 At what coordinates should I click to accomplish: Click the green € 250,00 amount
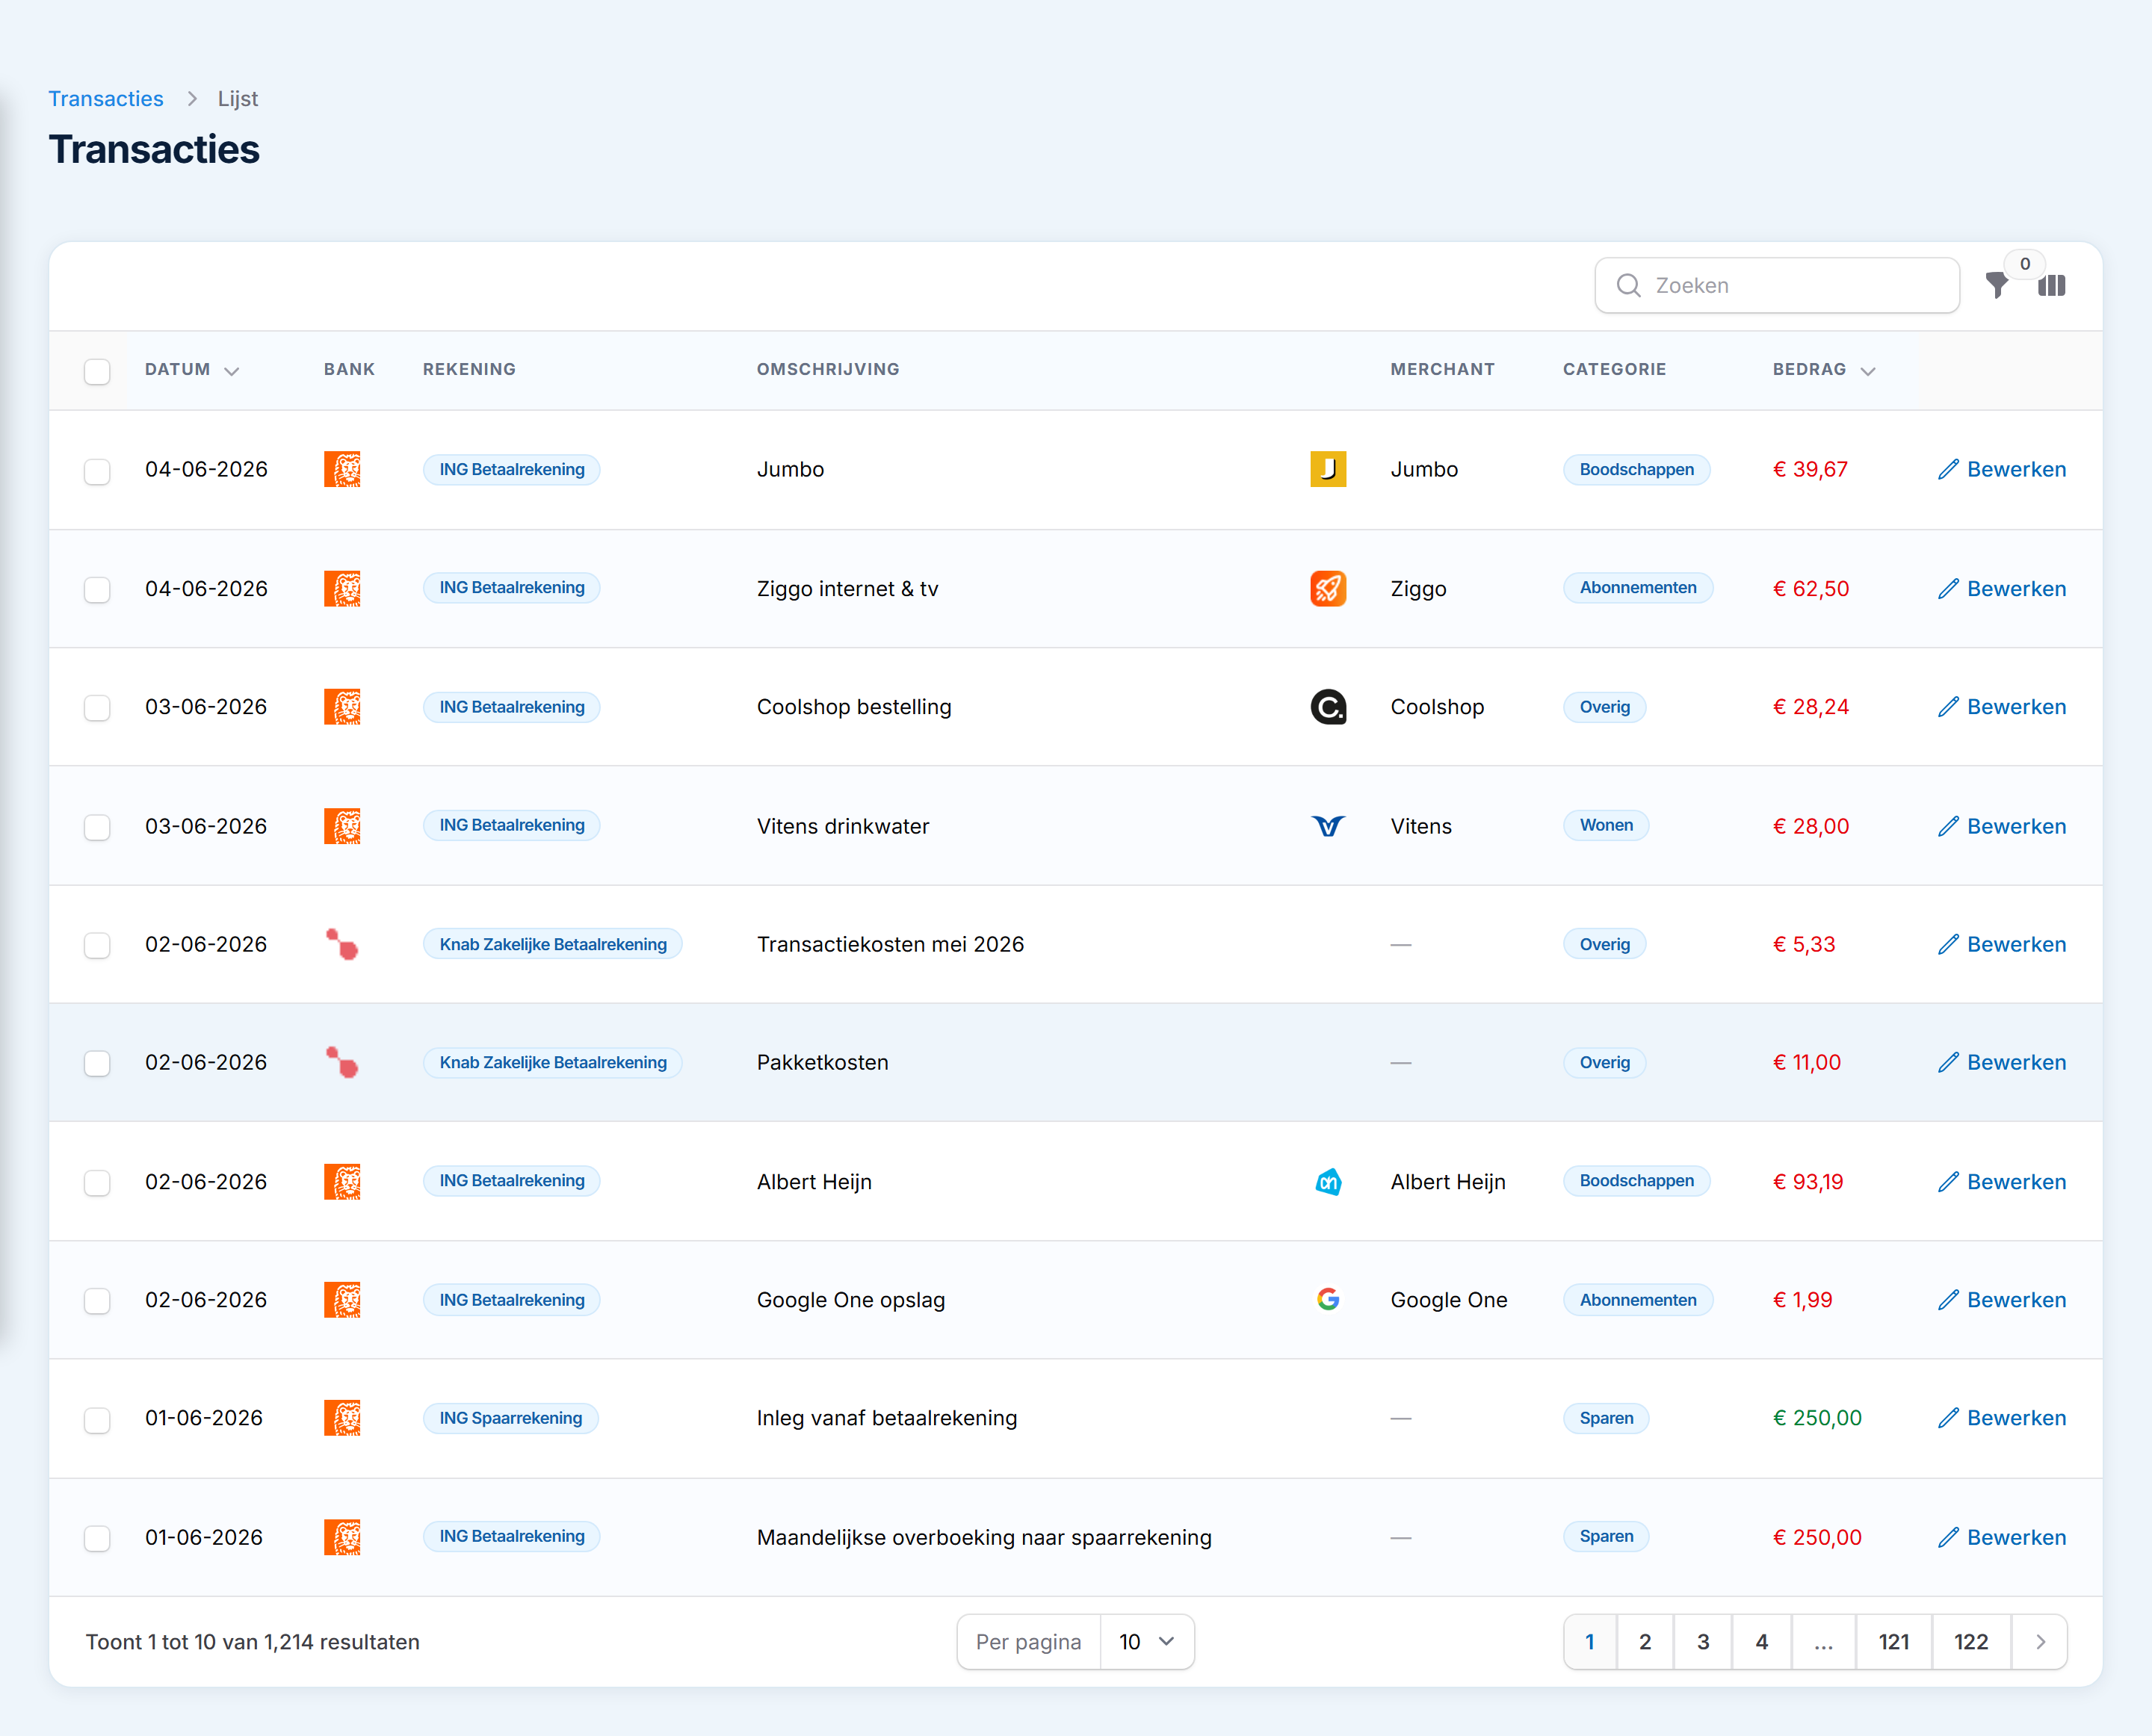pyautogui.click(x=1816, y=1418)
